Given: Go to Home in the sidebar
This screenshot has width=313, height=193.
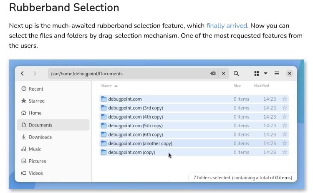Looking at the screenshot, I should (x=35, y=113).
